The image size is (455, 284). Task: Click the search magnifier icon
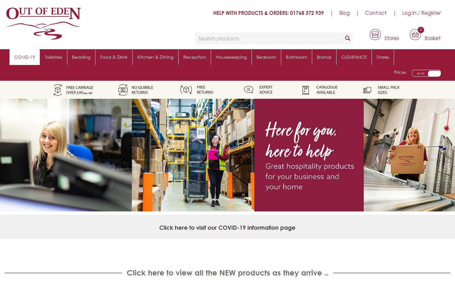pos(348,38)
